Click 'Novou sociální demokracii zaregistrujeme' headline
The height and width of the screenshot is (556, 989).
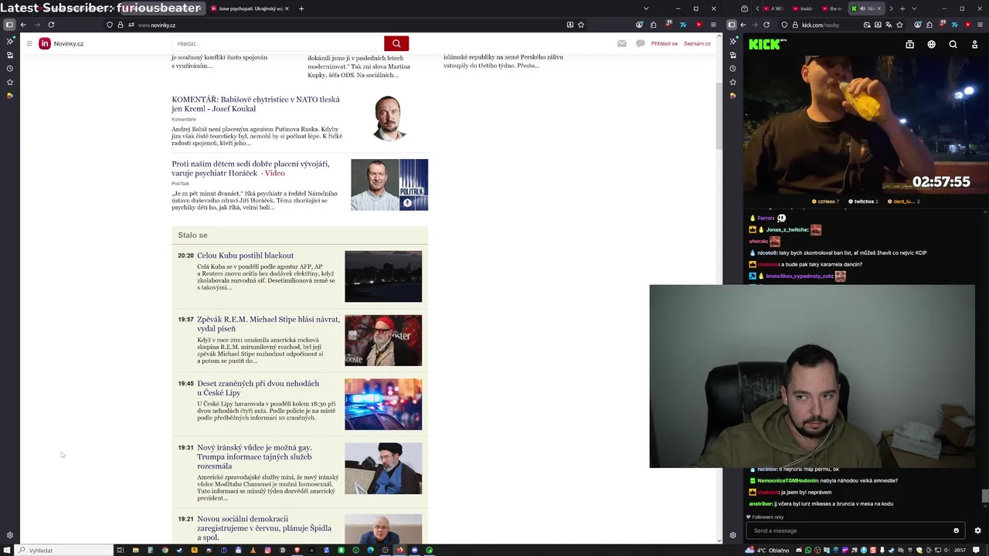click(264, 528)
